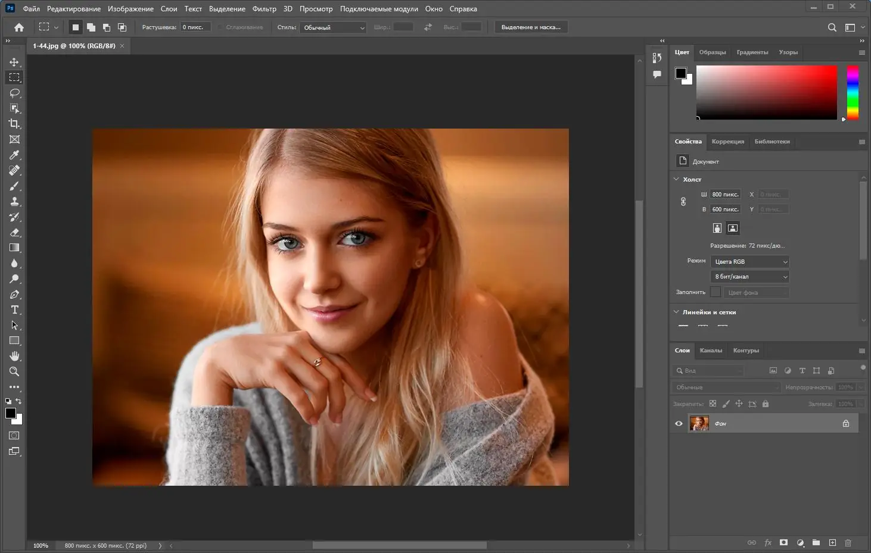The width and height of the screenshot is (871, 553).
Task: Open the Фильтр menu
Action: [265, 8]
